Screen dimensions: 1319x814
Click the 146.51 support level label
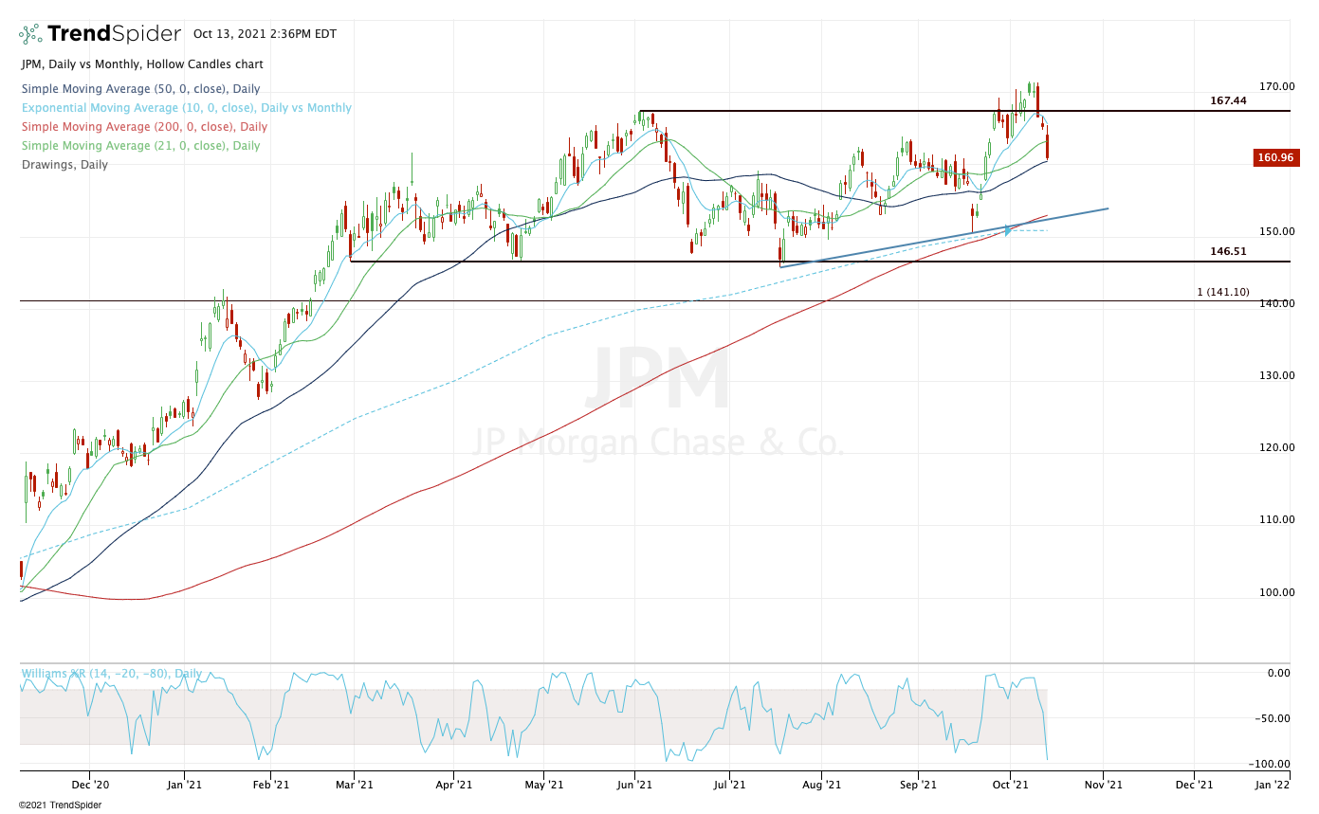(x=1228, y=251)
